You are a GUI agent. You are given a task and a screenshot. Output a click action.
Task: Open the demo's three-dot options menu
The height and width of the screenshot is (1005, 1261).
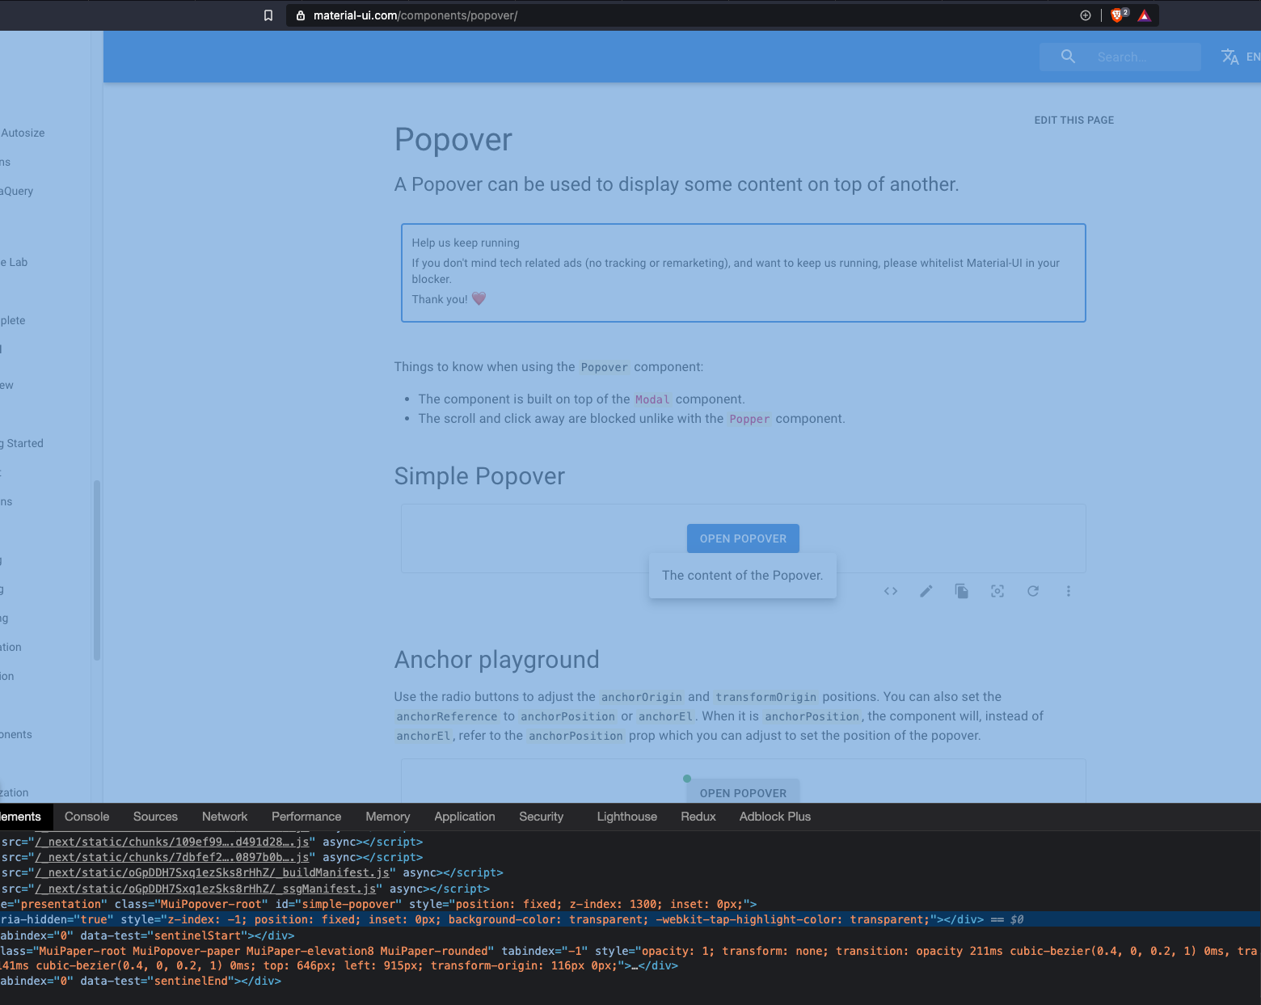[1068, 591]
